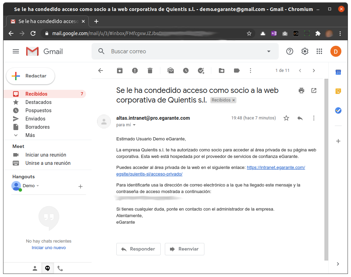
Task: Delete this email with the trash icon
Action: (150, 71)
